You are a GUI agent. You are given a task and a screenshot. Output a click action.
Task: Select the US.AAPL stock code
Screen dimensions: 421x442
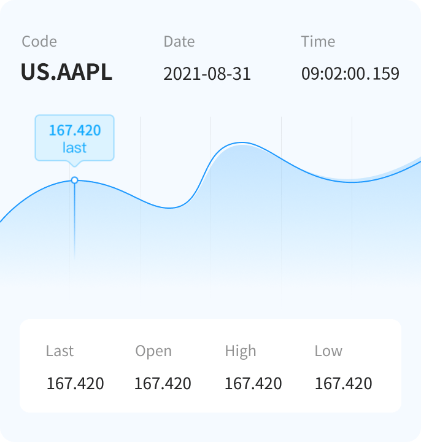tap(66, 72)
